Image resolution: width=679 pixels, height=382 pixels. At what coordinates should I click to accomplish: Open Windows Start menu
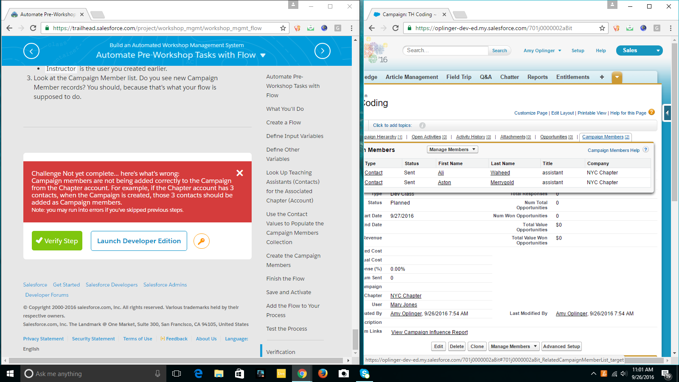(x=10, y=374)
